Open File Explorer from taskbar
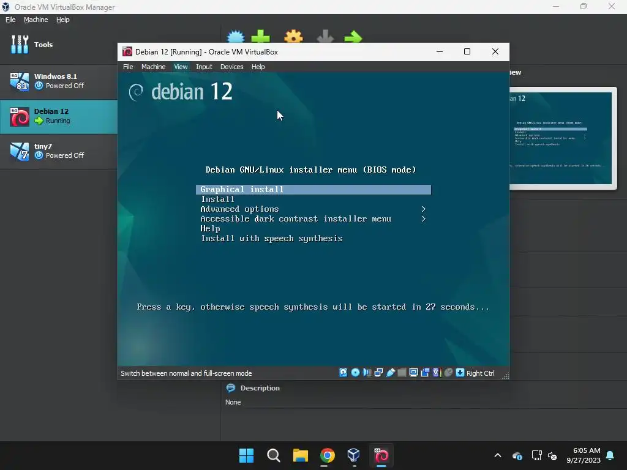 coord(300,455)
